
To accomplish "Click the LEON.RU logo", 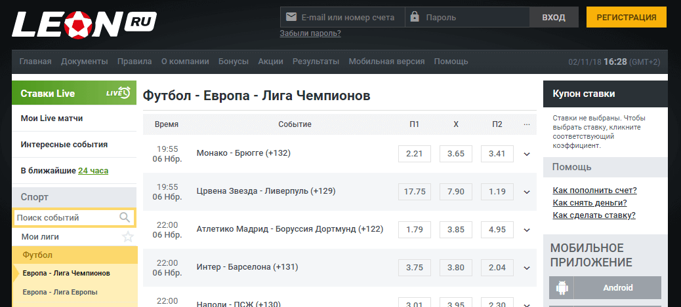I will [x=84, y=25].
